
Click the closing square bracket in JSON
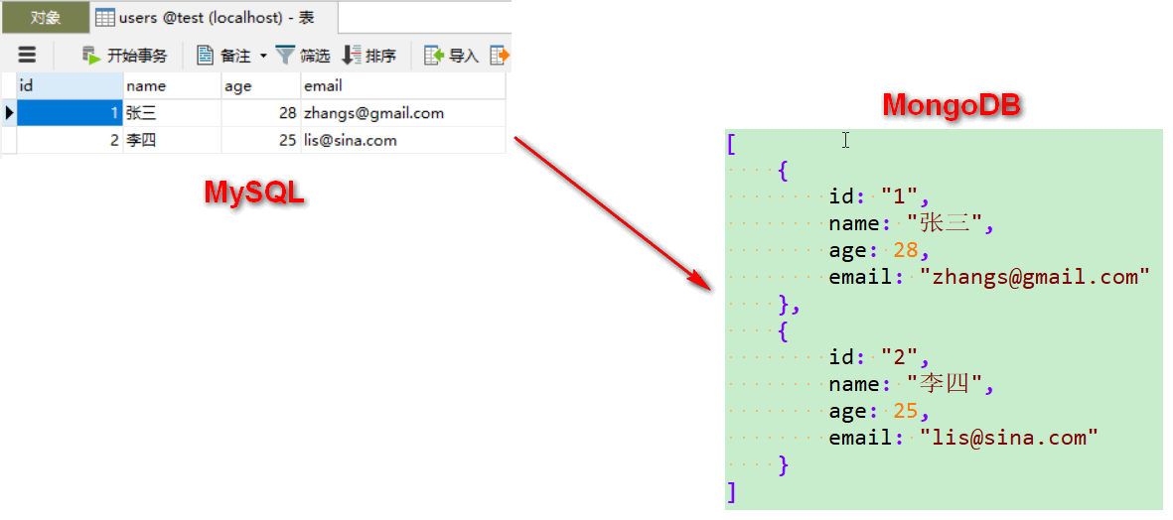pyautogui.click(x=732, y=491)
